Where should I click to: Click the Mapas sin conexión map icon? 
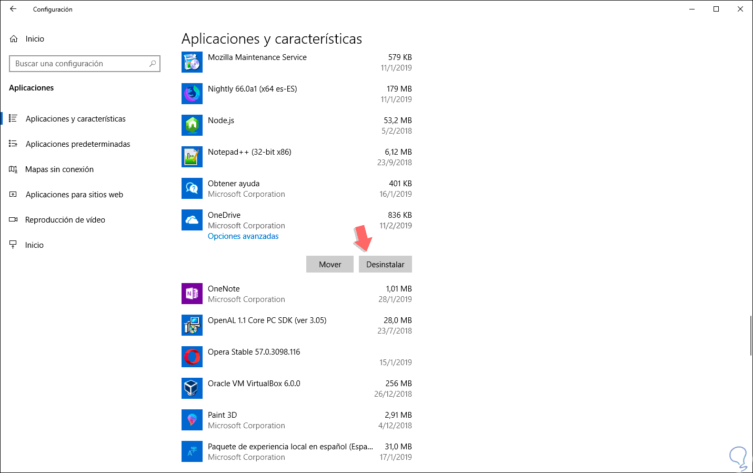(13, 169)
